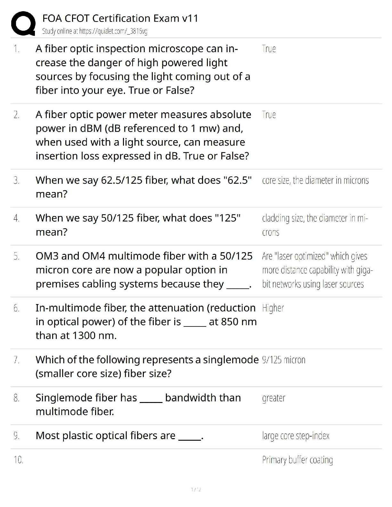Click the Quizlet Q logo
Viewport: 392px width, 507px height.
tap(23, 24)
